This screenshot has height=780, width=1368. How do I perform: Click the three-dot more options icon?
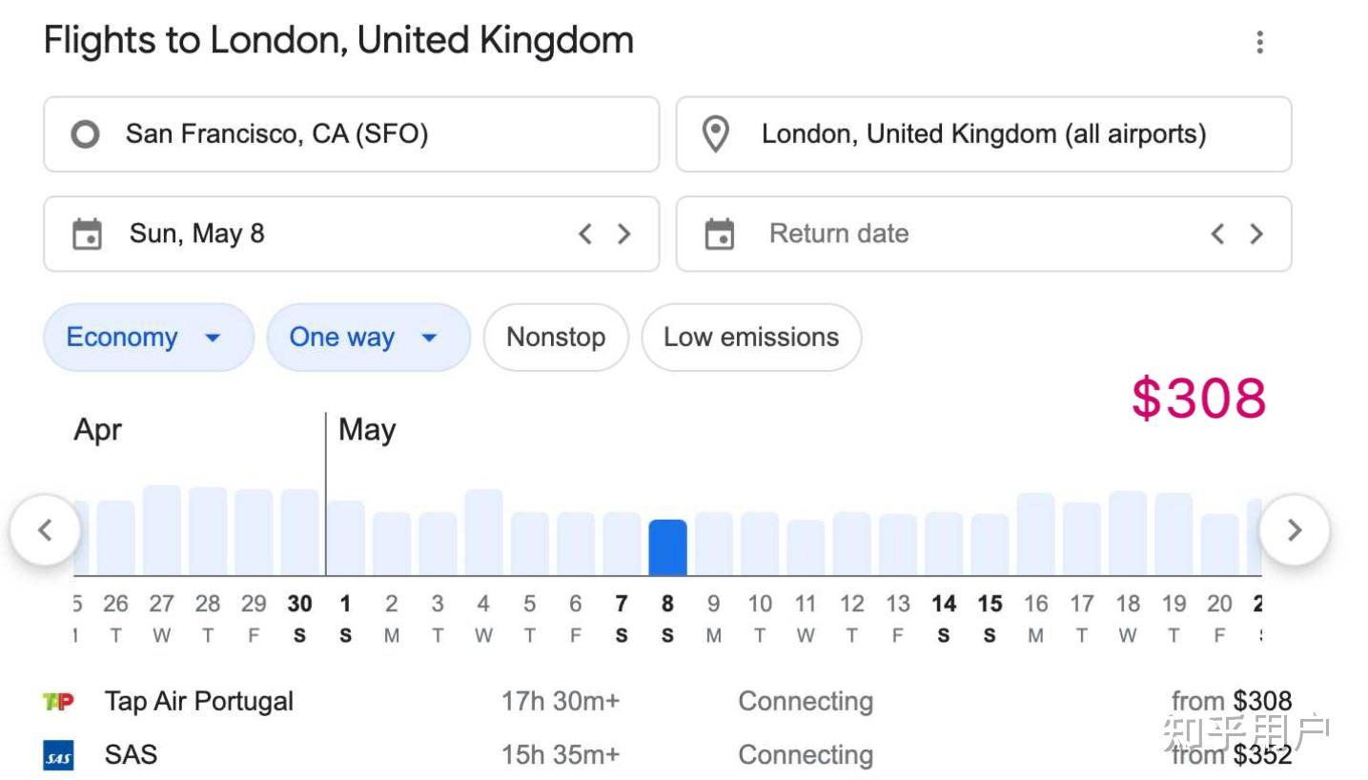coord(1259,42)
